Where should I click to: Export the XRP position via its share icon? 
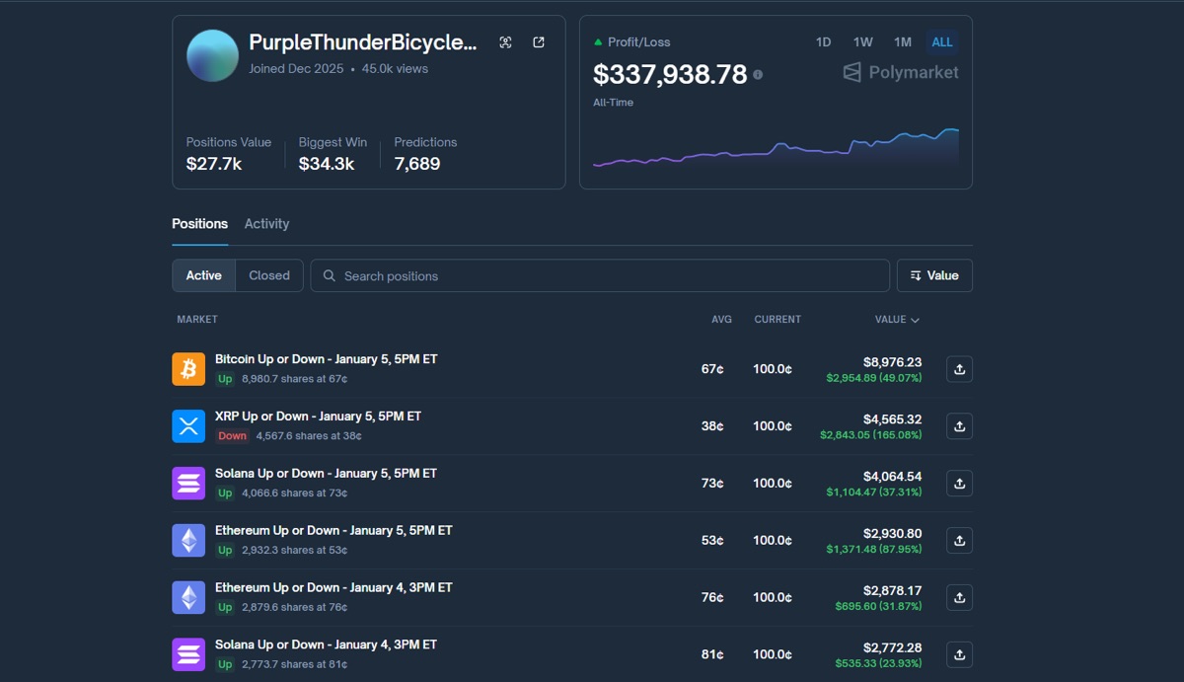(958, 425)
